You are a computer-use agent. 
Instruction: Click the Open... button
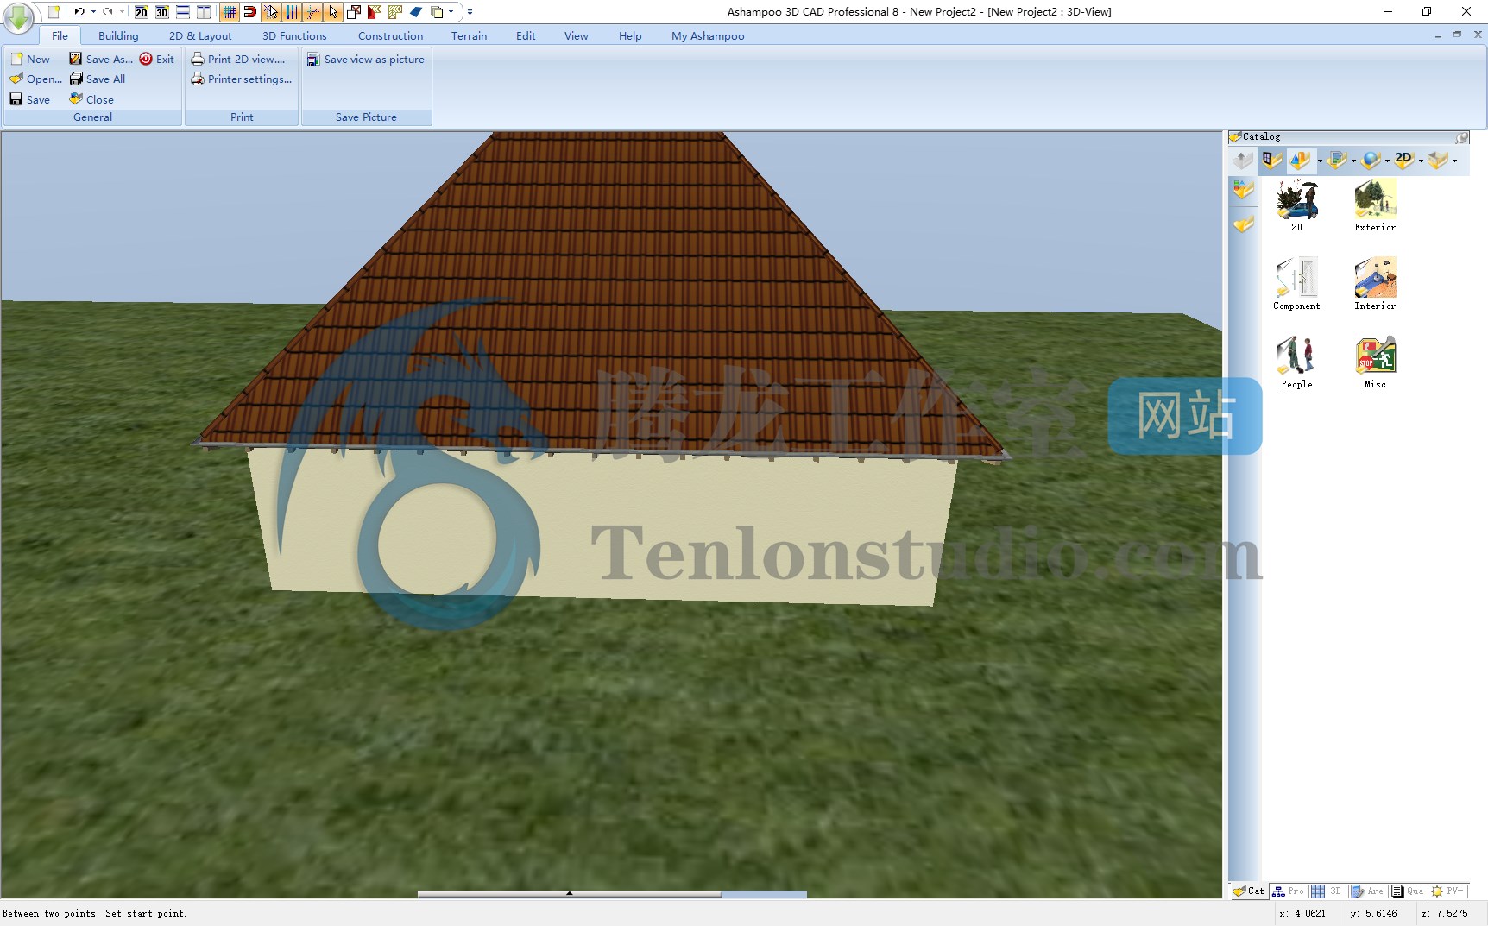pos(35,79)
